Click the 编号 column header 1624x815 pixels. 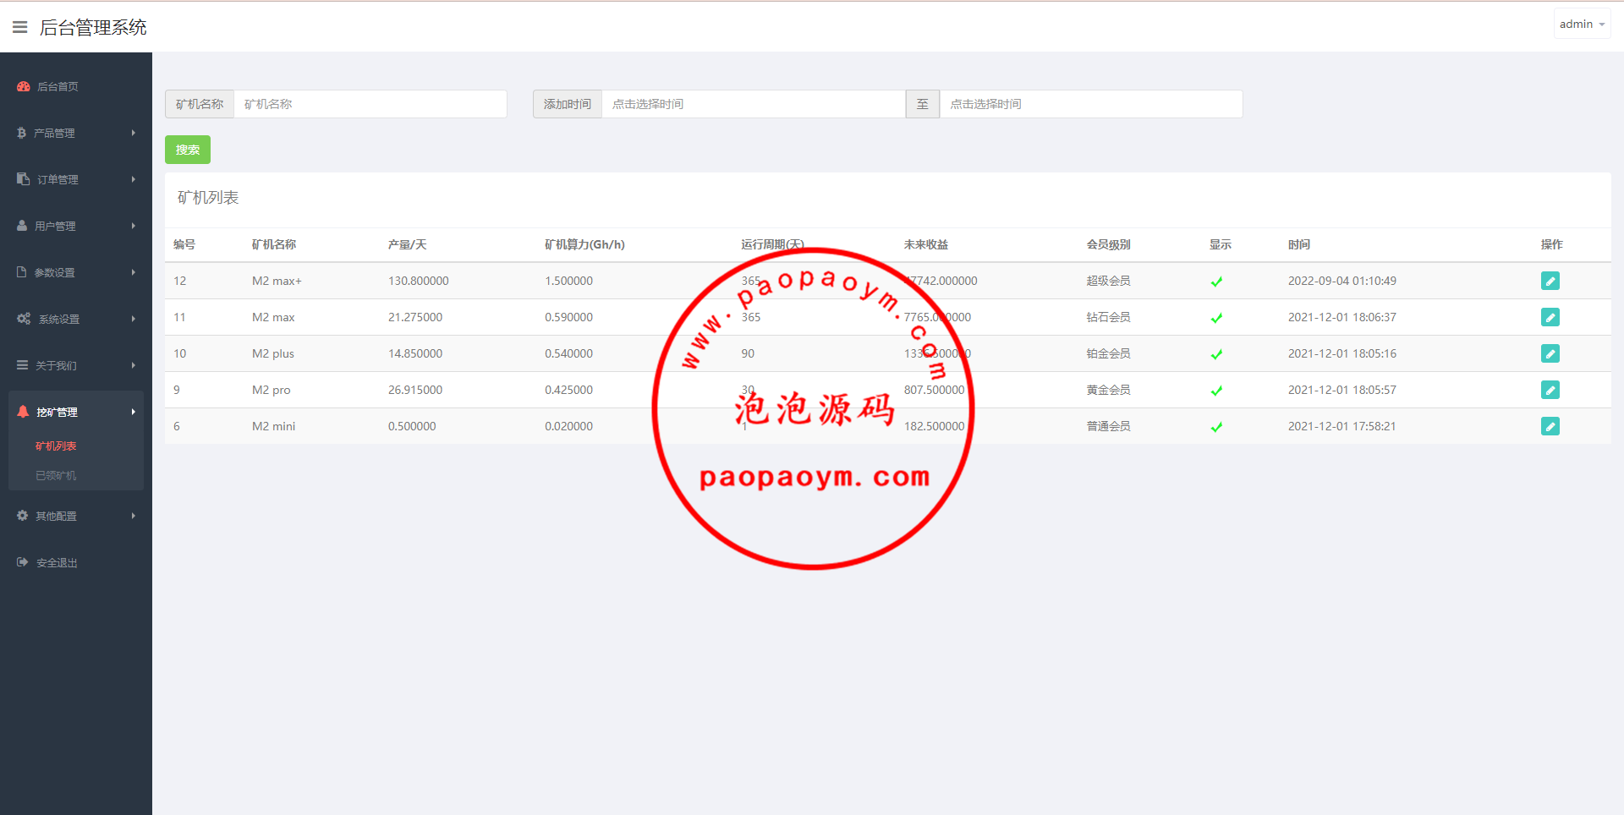(184, 244)
